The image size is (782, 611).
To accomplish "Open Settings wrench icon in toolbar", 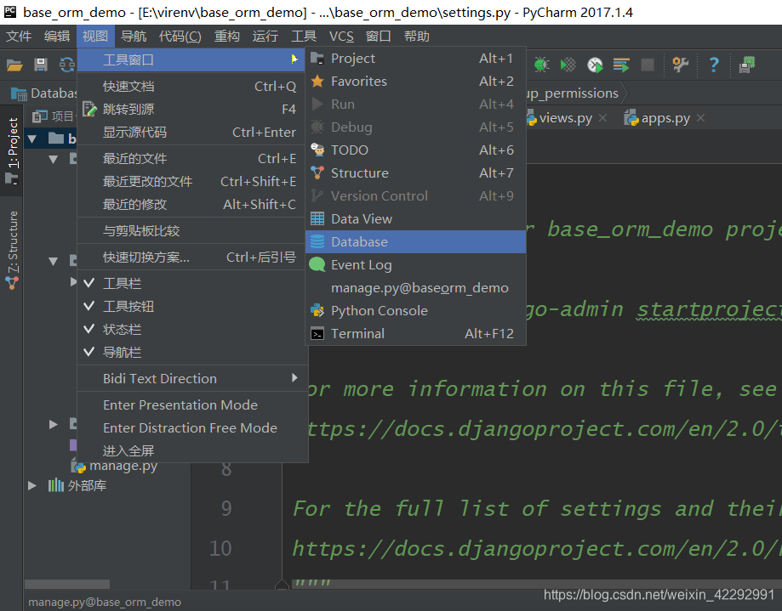I will coord(680,65).
